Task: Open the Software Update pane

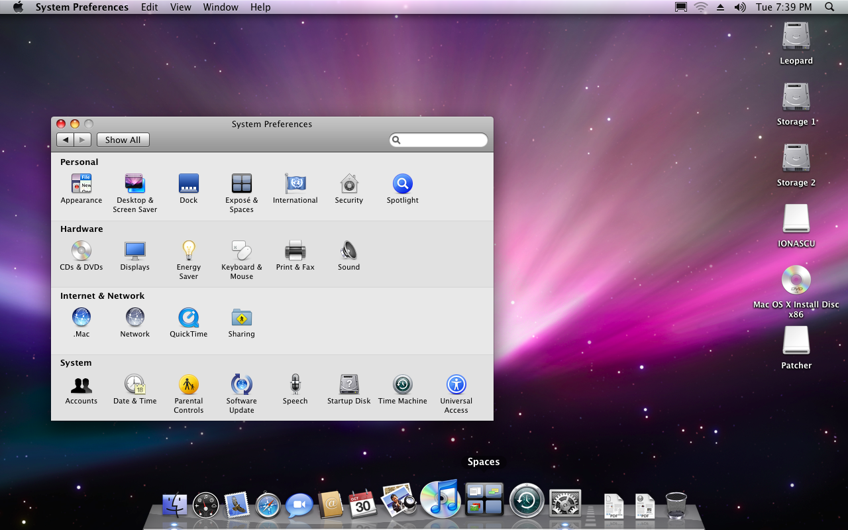Action: click(x=241, y=385)
